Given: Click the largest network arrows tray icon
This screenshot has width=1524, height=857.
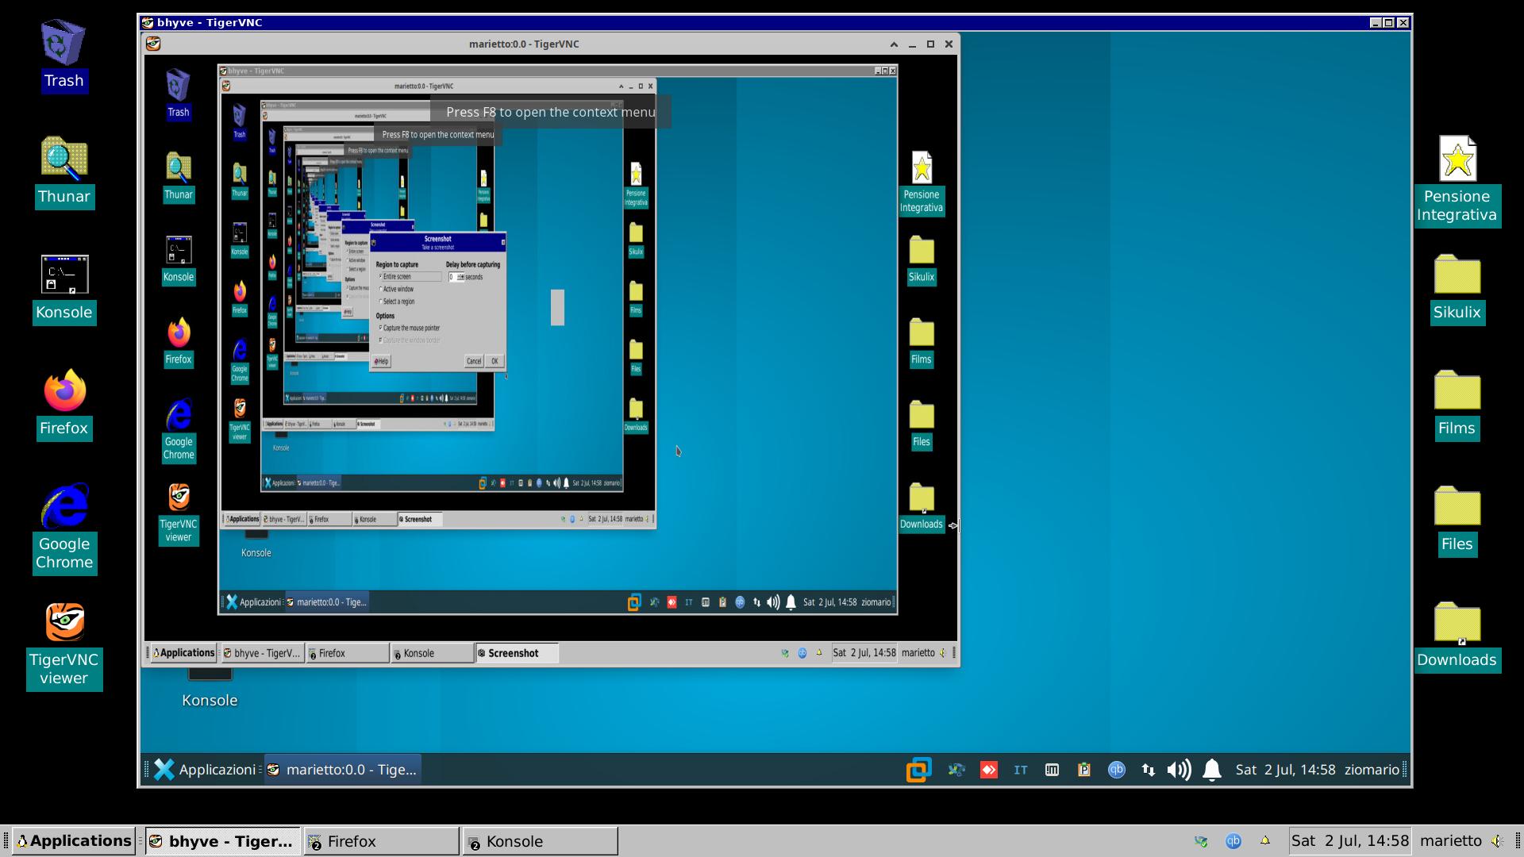Looking at the screenshot, I should (x=1148, y=770).
